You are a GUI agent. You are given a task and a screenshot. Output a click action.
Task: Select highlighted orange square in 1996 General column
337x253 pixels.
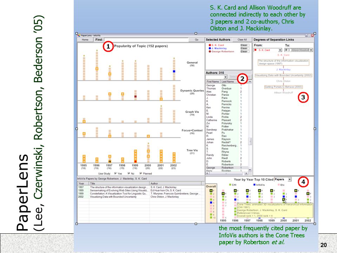[97, 69]
